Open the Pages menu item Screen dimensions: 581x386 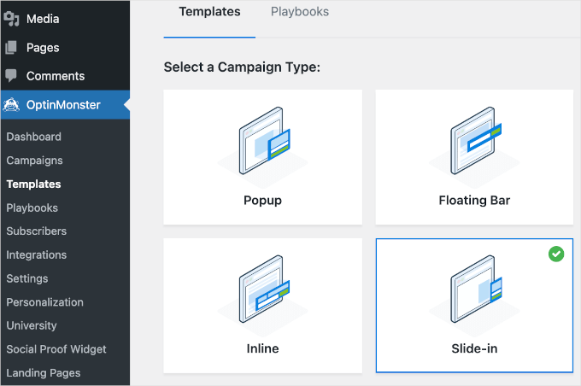click(65, 48)
